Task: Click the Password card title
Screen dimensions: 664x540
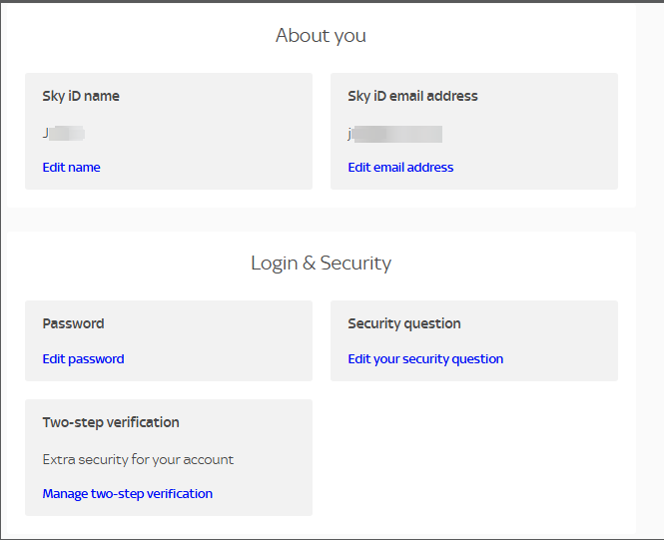Action: pyautogui.click(x=73, y=324)
